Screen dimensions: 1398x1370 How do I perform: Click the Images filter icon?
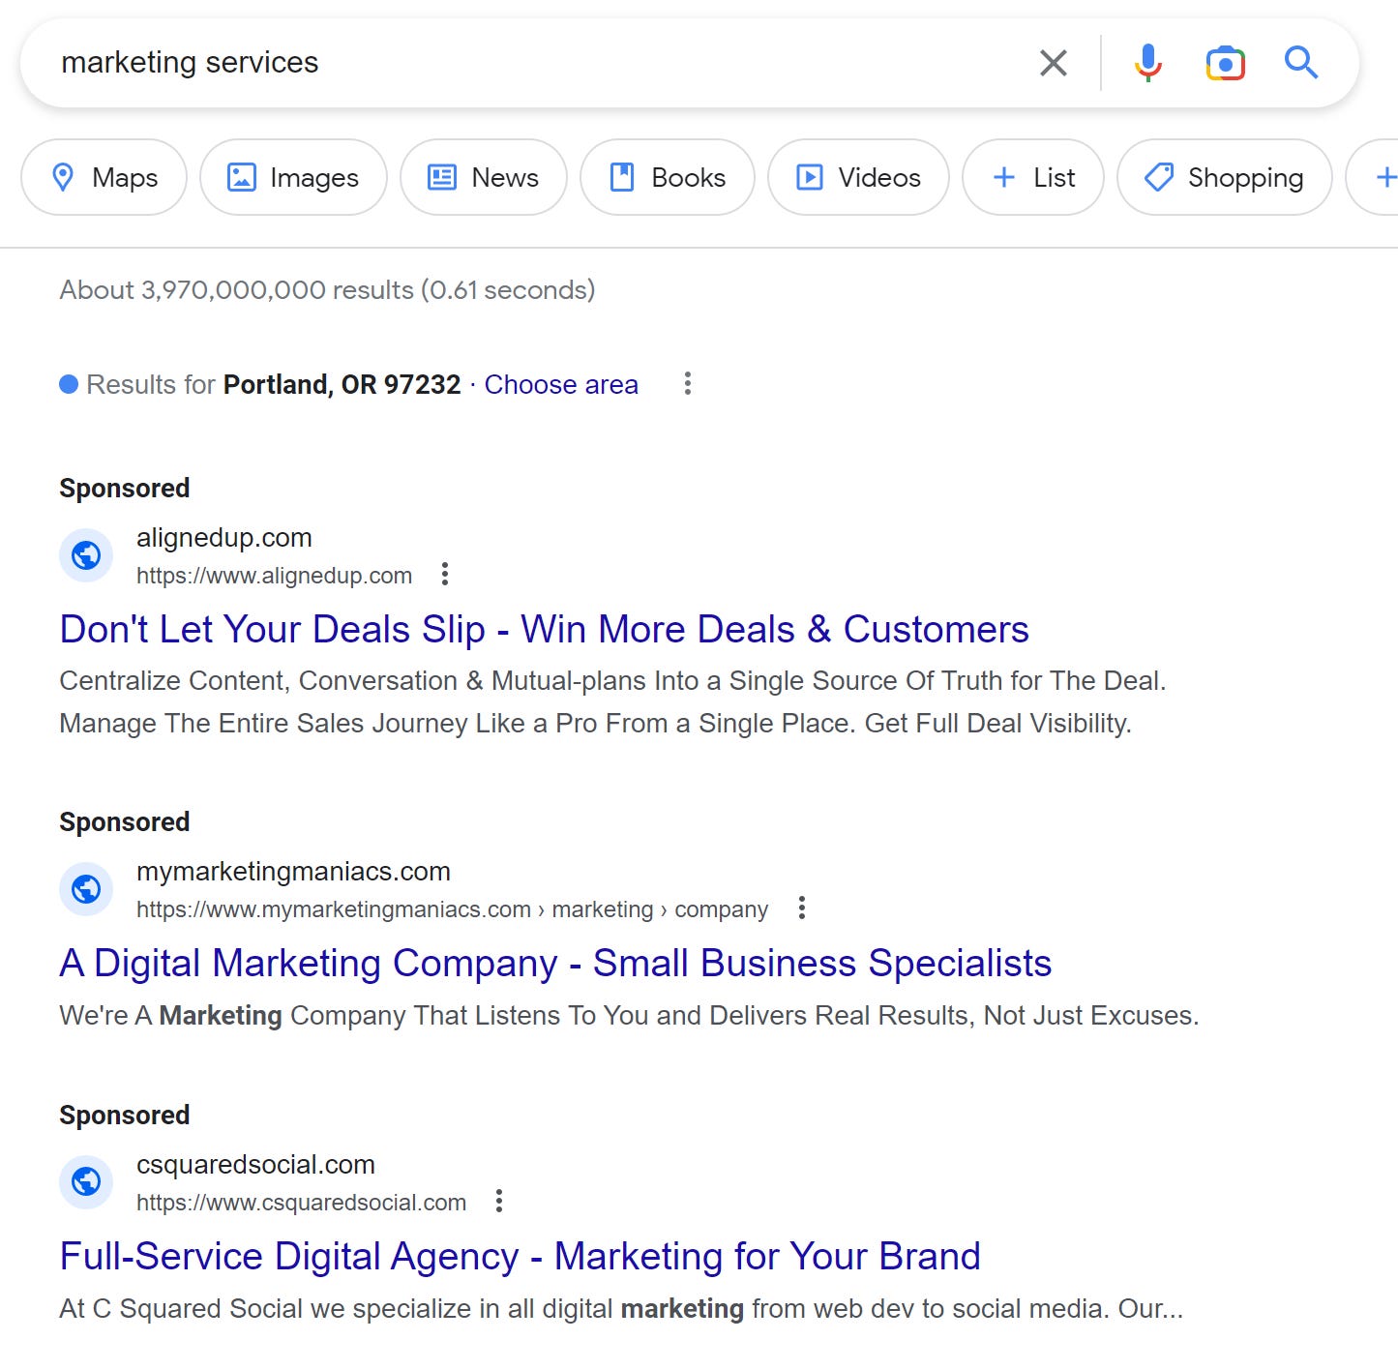[x=239, y=177]
